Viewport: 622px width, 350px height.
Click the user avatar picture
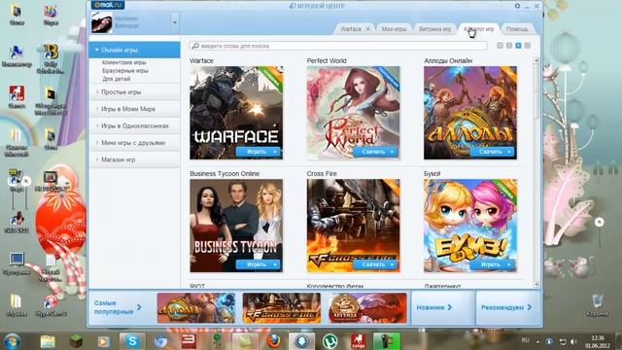pos(101,22)
